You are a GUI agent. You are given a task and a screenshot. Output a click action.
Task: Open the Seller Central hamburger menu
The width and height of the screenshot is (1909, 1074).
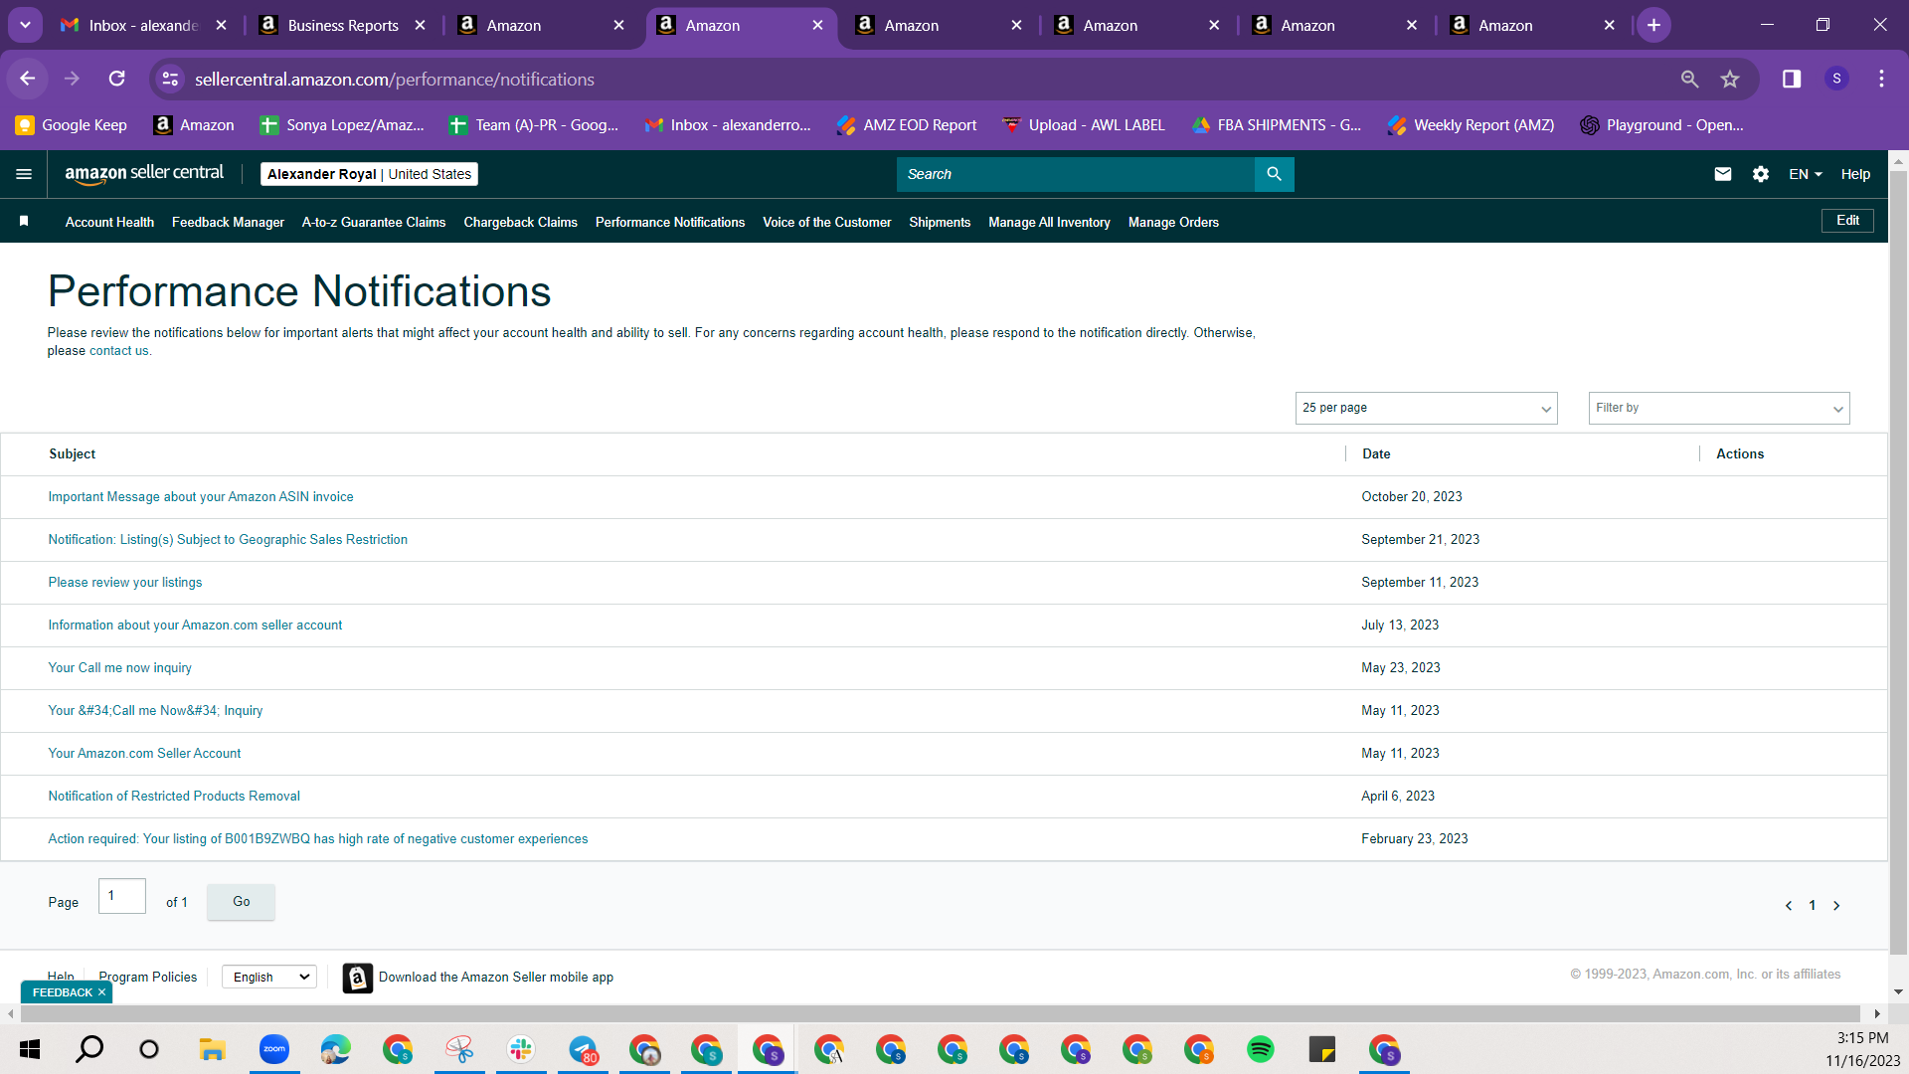coord(24,174)
